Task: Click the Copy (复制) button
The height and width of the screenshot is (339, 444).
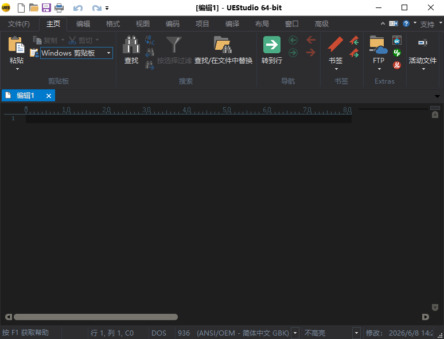Action: [45, 40]
